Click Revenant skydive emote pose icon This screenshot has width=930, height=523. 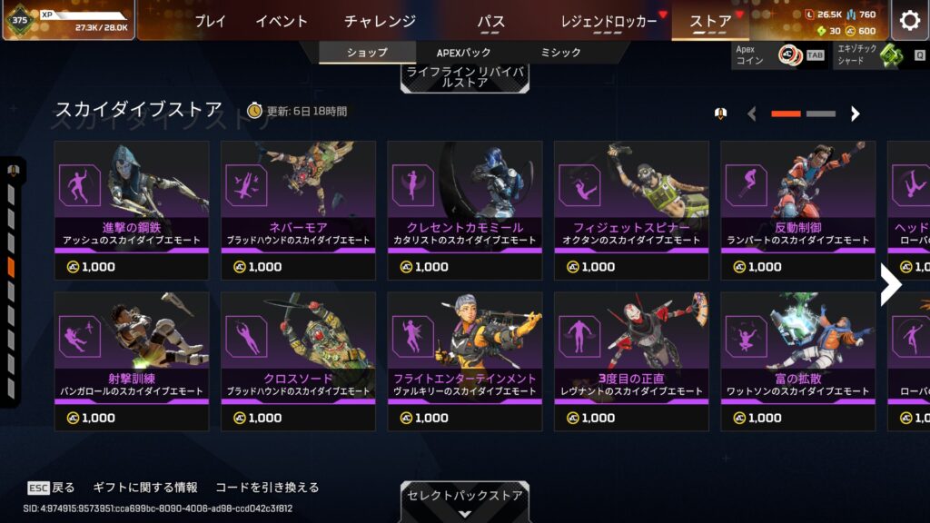[579, 337]
